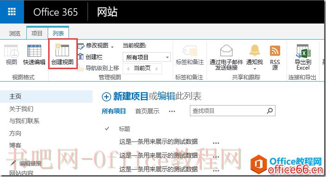
Task: Click the 查找项目 search field
Action: pos(228,111)
